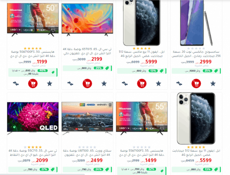Favorite the iPhone 11 Pro Max with star

(158, 84)
